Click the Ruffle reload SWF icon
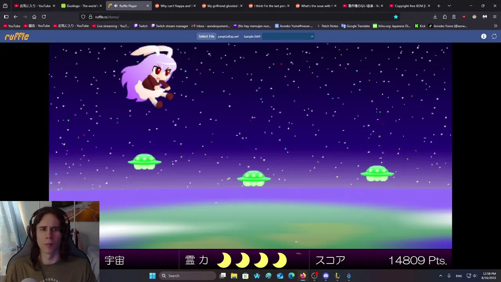 point(494,36)
